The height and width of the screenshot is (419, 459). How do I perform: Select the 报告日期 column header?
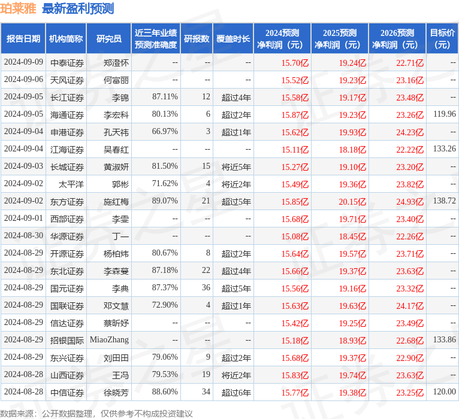point(23,39)
